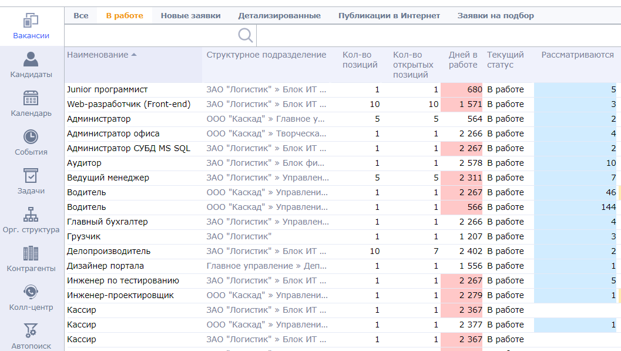Open the Автопоиск funnel icon
Image resolution: width=621 pixels, height=351 pixels.
[31, 330]
